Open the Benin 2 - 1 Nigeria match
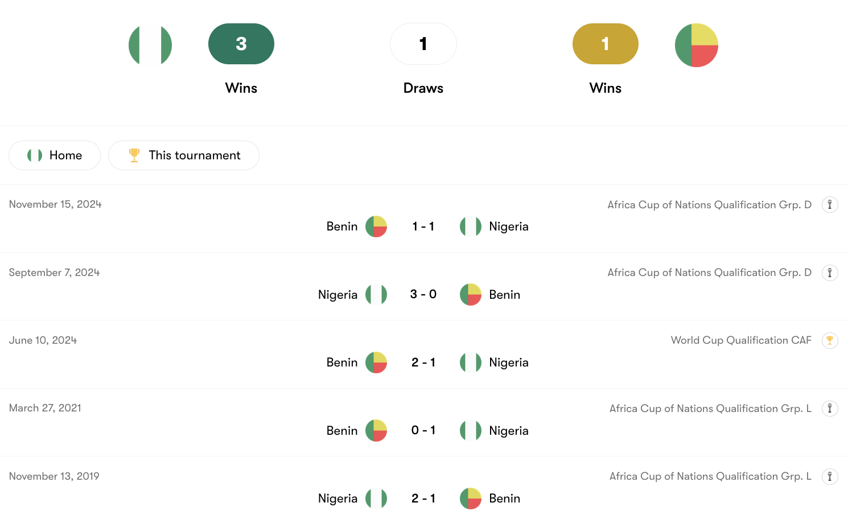The height and width of the screenshot is (519, 848). pos(423,363)
